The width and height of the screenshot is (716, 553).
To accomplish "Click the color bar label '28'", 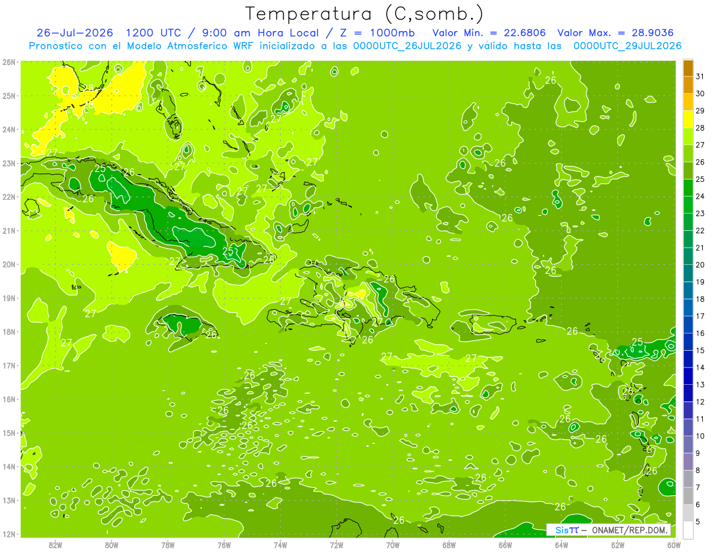I will pyautogui.click(x=700, y=128).
